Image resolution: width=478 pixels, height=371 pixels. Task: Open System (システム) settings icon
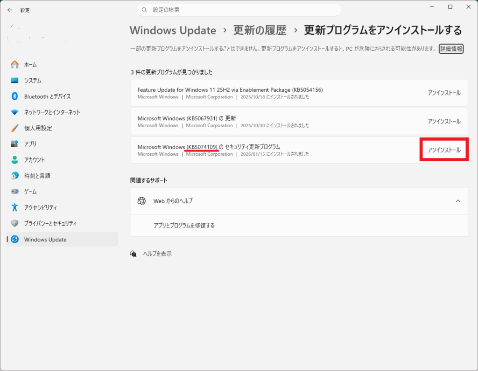coord(15,81)
